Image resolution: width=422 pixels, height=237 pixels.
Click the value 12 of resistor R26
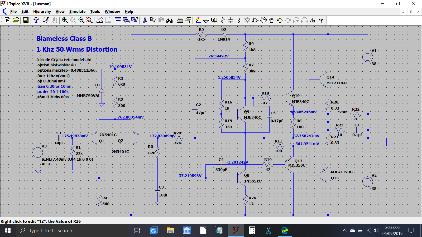coord(251,204)
